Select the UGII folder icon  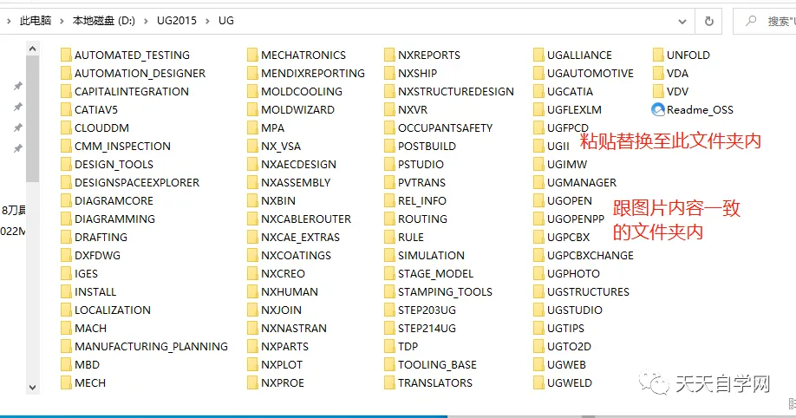pos(538,147)
